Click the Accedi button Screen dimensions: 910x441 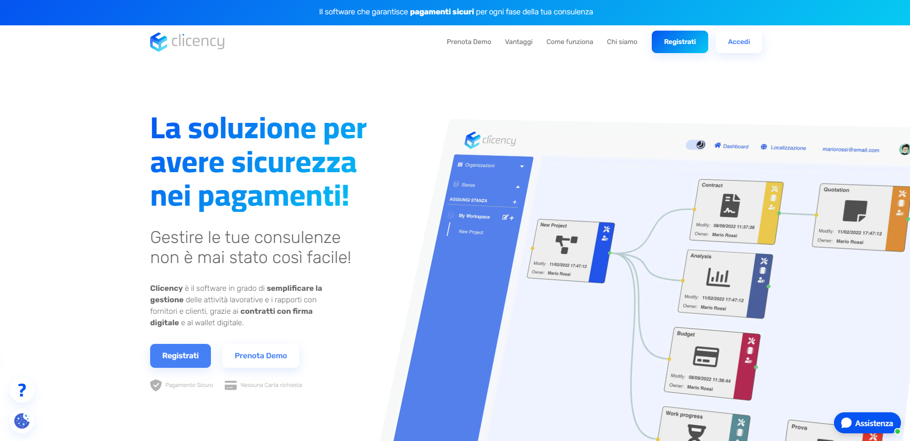(x=739, y=42)
